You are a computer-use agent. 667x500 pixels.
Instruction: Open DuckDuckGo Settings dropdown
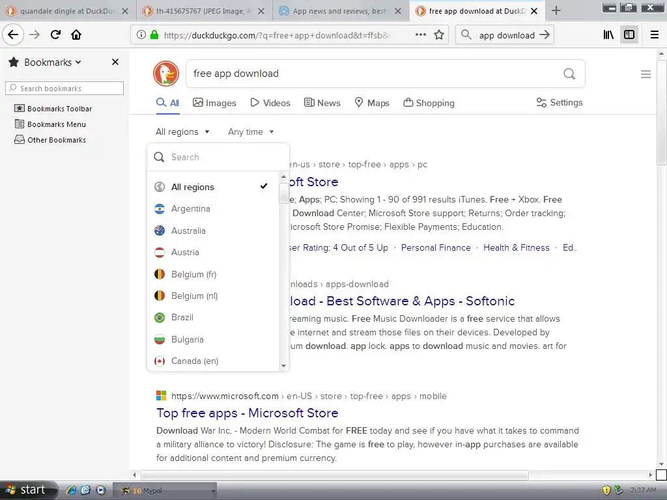[x=560, y=102]
